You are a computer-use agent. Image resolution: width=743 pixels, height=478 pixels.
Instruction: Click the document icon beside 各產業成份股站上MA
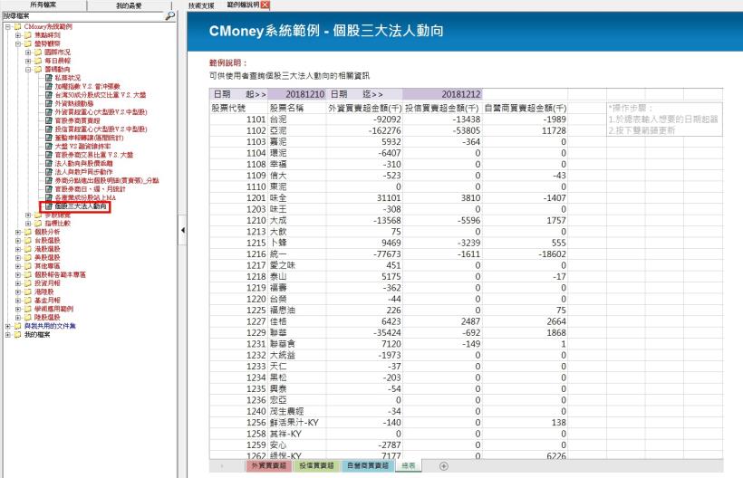pos(48,197)
